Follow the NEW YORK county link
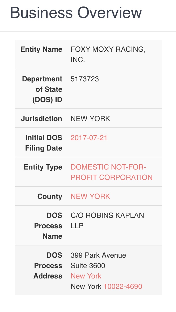Viewport: 176px width, 312px height. tap(90, 196)
